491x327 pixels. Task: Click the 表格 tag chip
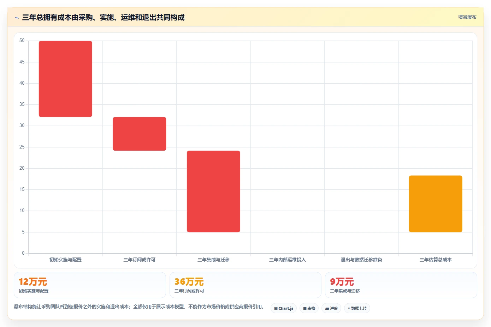(309, 308)
